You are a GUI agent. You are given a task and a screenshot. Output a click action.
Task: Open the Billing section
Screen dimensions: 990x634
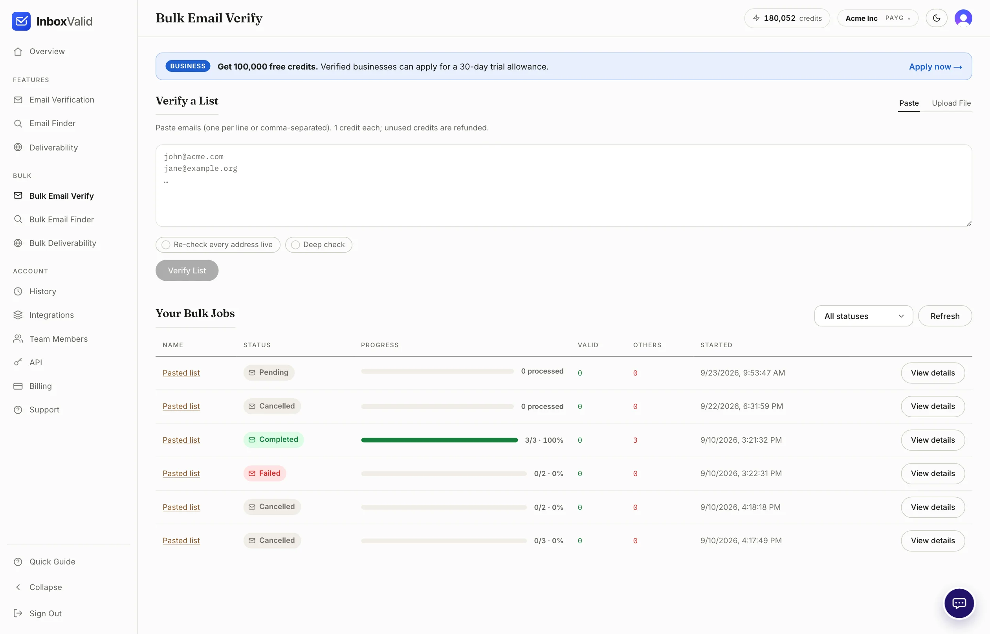40,386
